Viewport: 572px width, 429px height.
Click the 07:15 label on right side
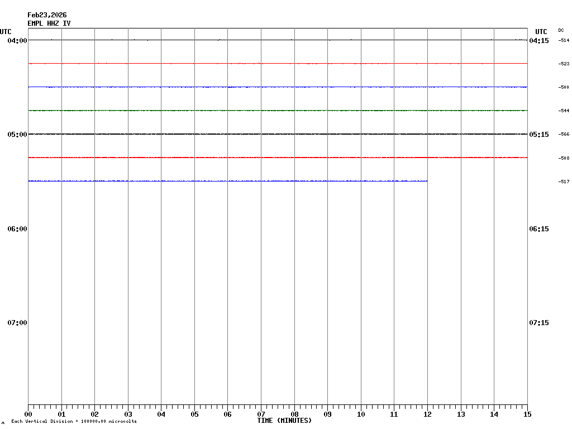point(538,323)
